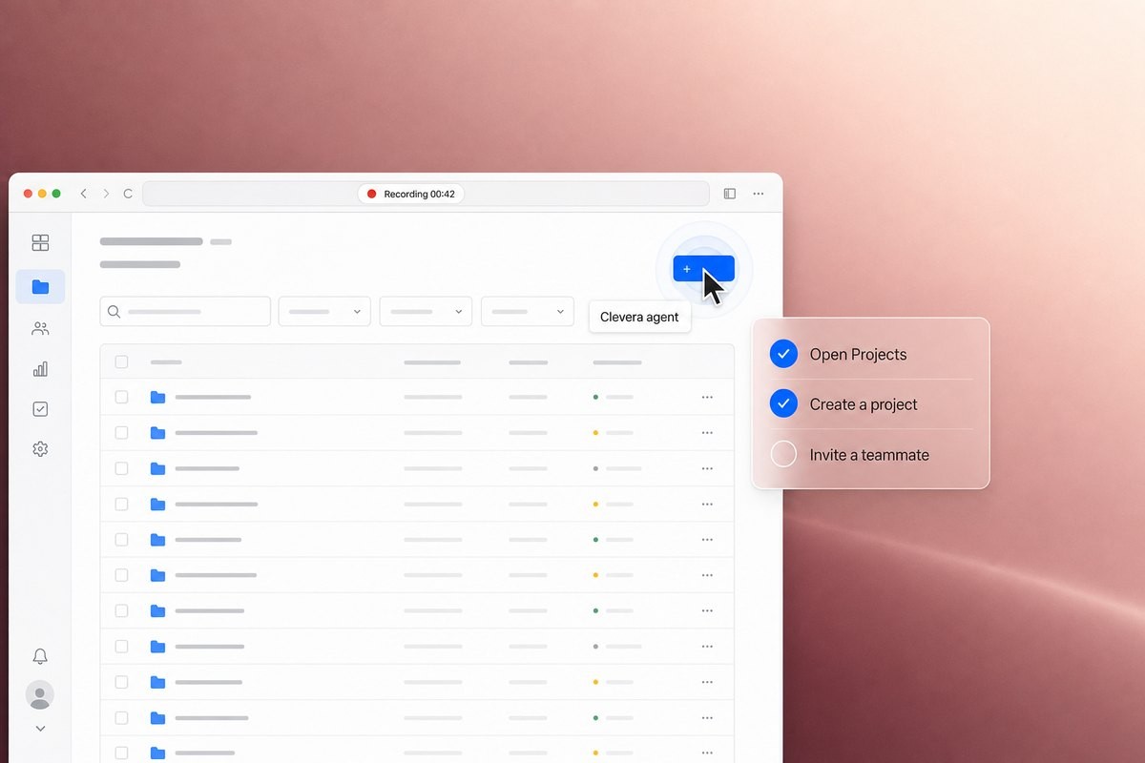
Task: Open the dashboard grid icon in sidebar
Action: (40, 243)
